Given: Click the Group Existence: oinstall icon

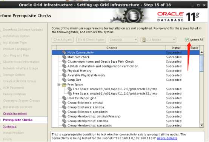Looking at the screenshot, I should 64,103.
